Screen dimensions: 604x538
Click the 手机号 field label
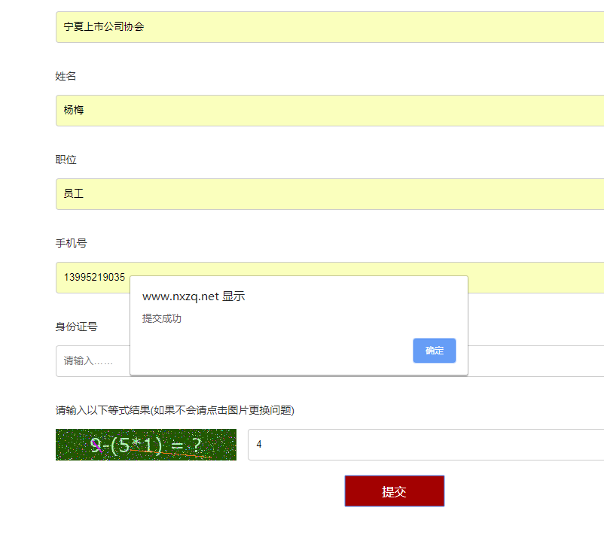click(x=71, y=244)
